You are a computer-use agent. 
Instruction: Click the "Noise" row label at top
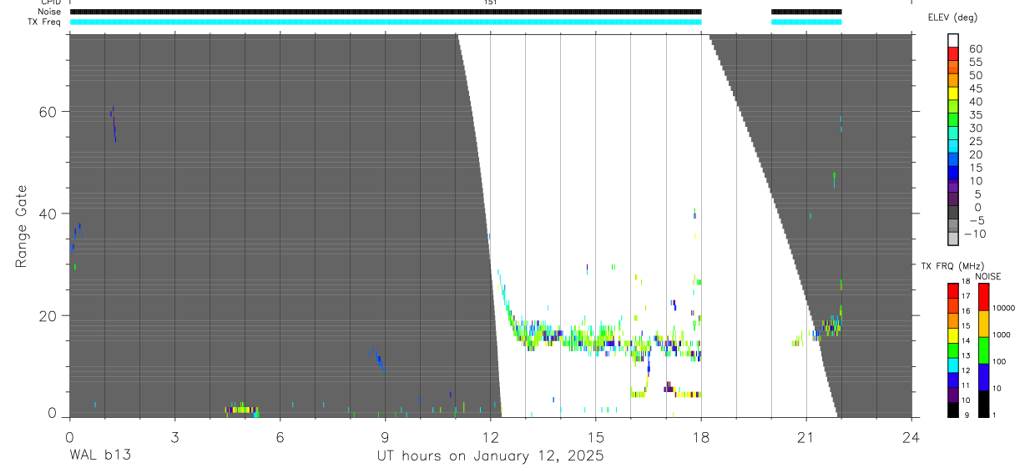click(50, 12)
